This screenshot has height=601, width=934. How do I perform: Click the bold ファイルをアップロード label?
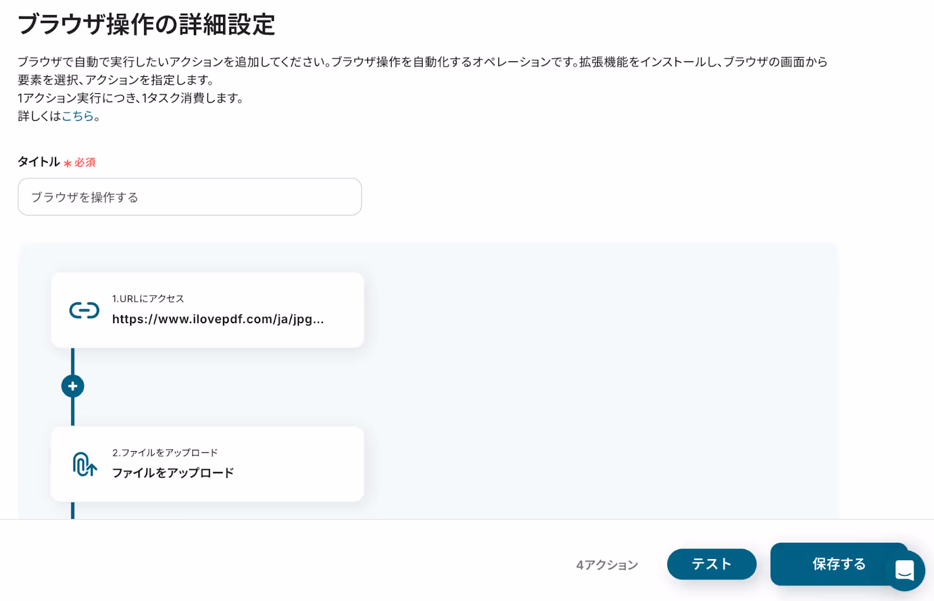click(x=173, y=473)
